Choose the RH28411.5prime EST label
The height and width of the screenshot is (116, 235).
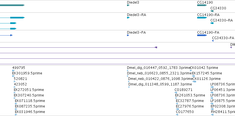223,112
